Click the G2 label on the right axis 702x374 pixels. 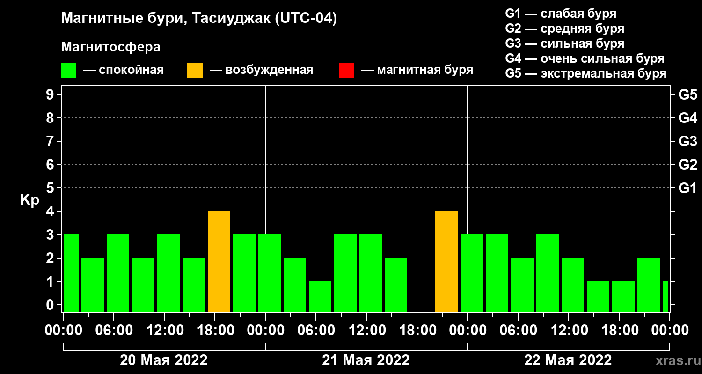point(687,165)
